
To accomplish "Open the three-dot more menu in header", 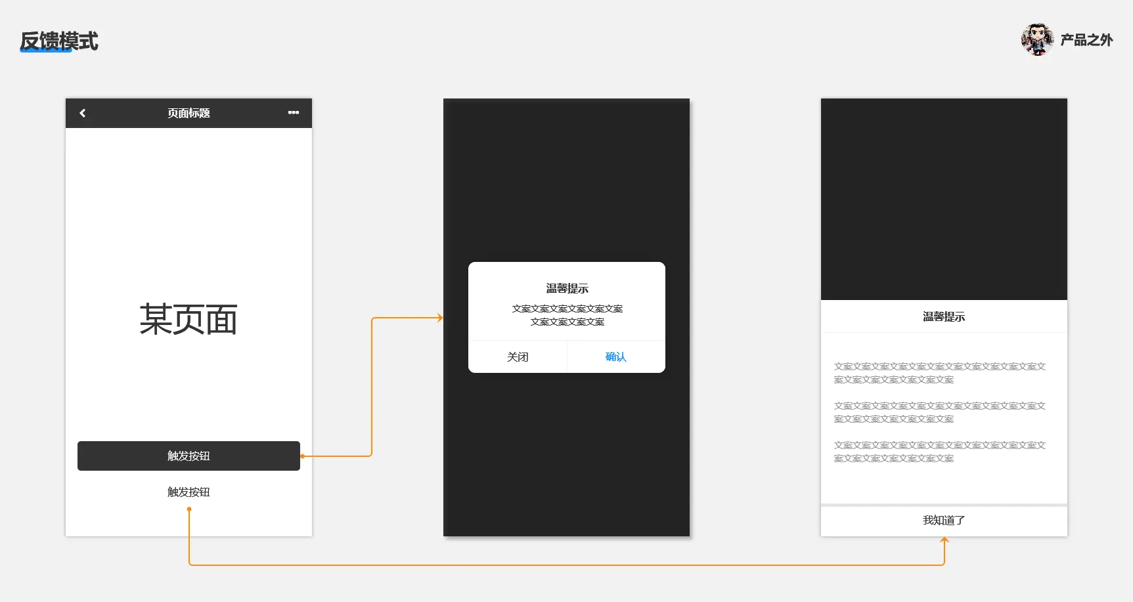I will (294, 113).
